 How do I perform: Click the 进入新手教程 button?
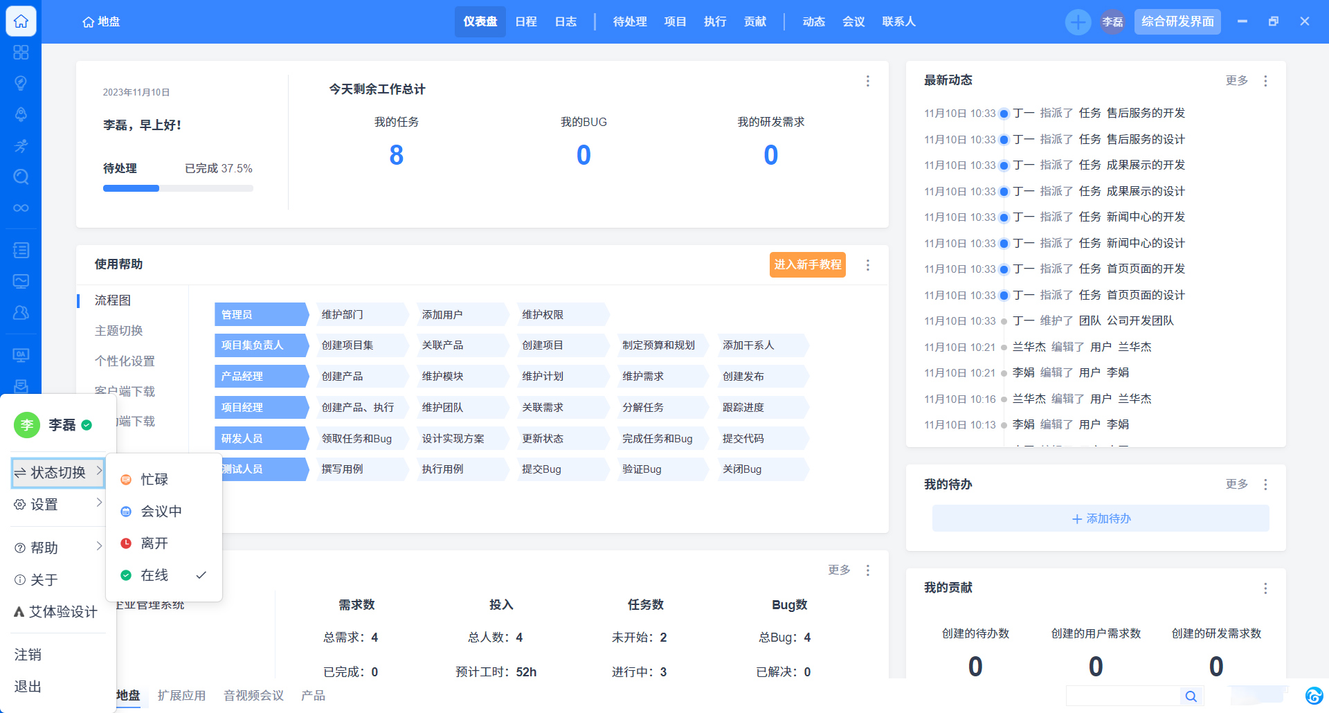(x=807, y=264)
